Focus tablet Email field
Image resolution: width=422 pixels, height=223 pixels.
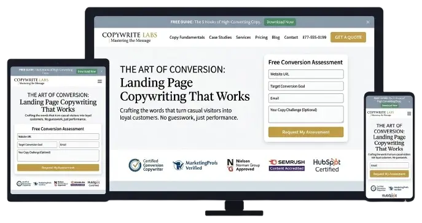[79, 145]
